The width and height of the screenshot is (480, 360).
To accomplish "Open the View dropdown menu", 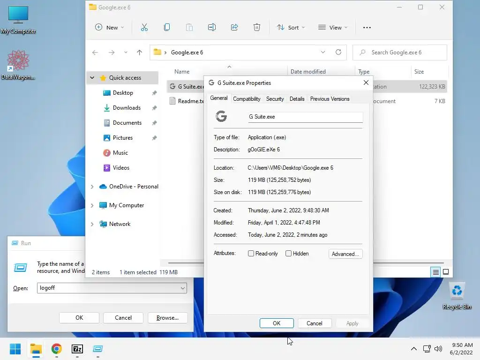I will (x=333, y=28).
